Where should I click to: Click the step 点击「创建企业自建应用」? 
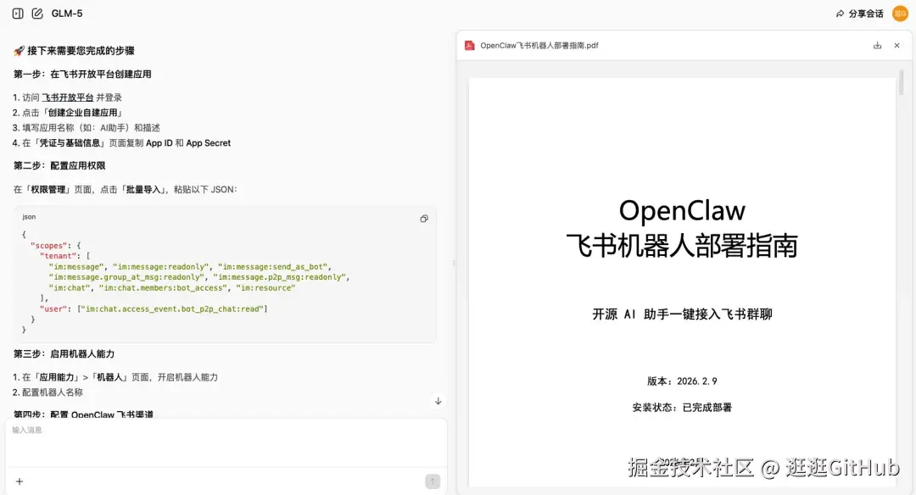[68, 113]
